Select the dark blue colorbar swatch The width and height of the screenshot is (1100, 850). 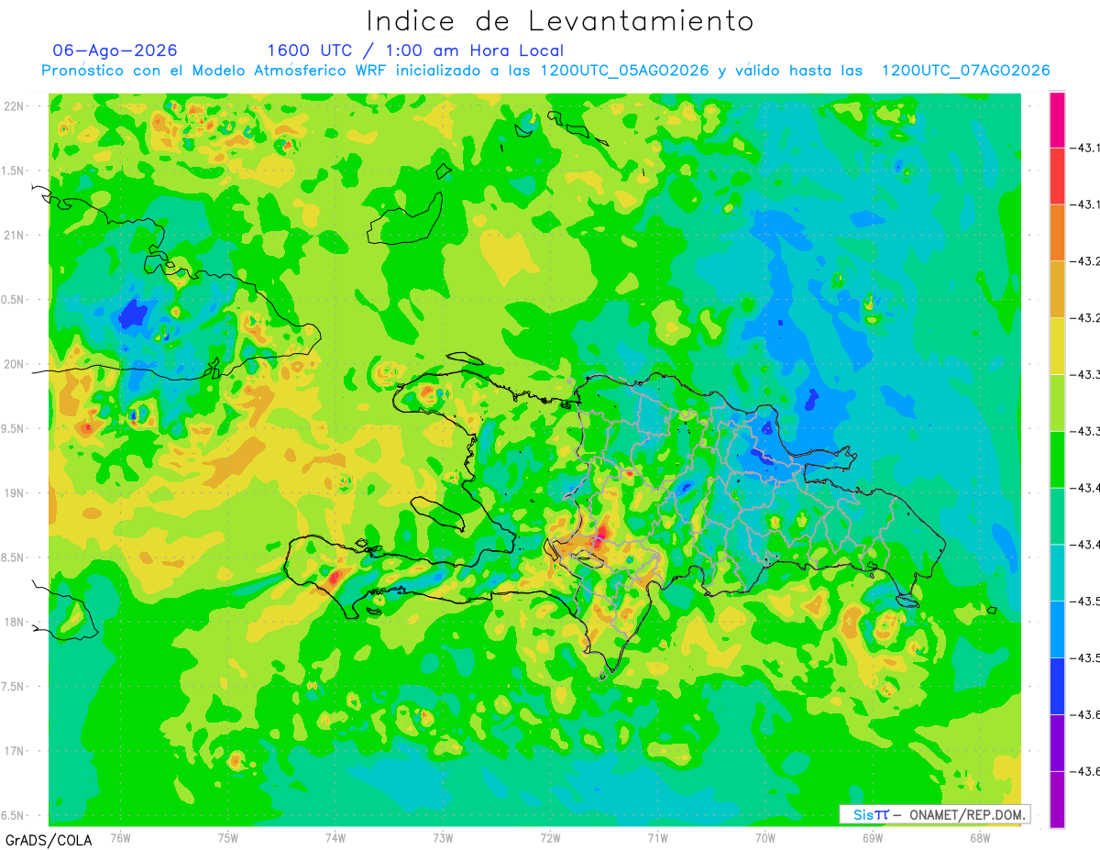[1057, 686]
